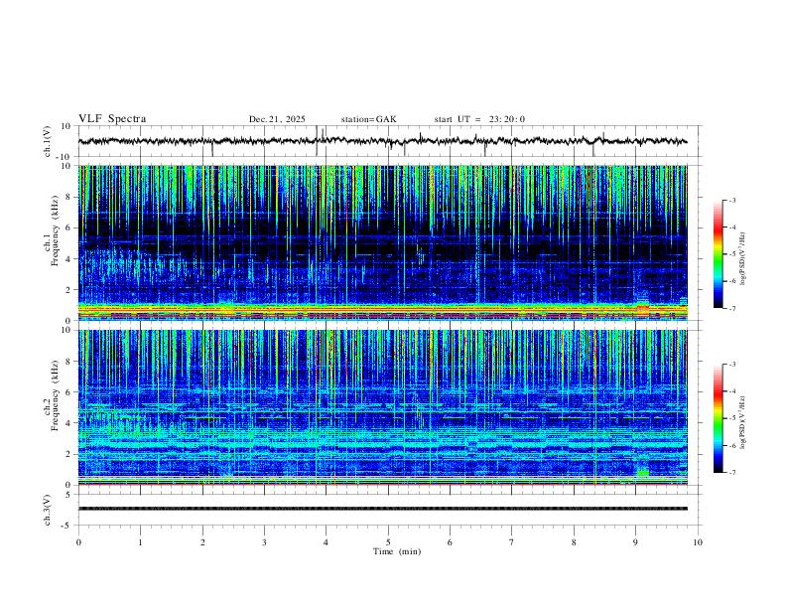Image resolution: width=786 pixels, height=608 pixels.
Task: Click the "4" kHz tick on ch.2 frequency axis
Action: [x=69, y=423]
